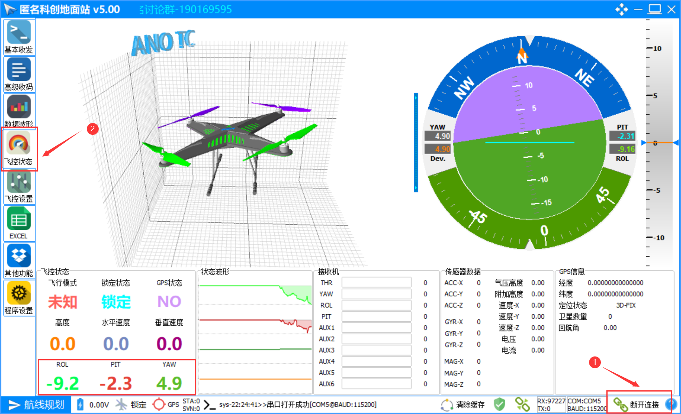The width and height of the screenshot is (681, 414).
Task: Click the PIT value -2.31 on the dial
Action: pos(622,136)
